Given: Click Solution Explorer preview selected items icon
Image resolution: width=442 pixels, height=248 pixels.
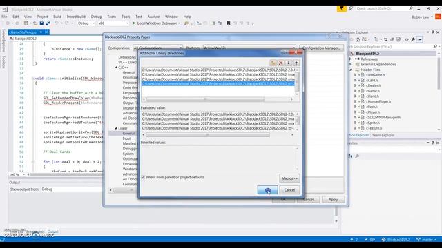Looking at the screenshot, I should point(420,40).
